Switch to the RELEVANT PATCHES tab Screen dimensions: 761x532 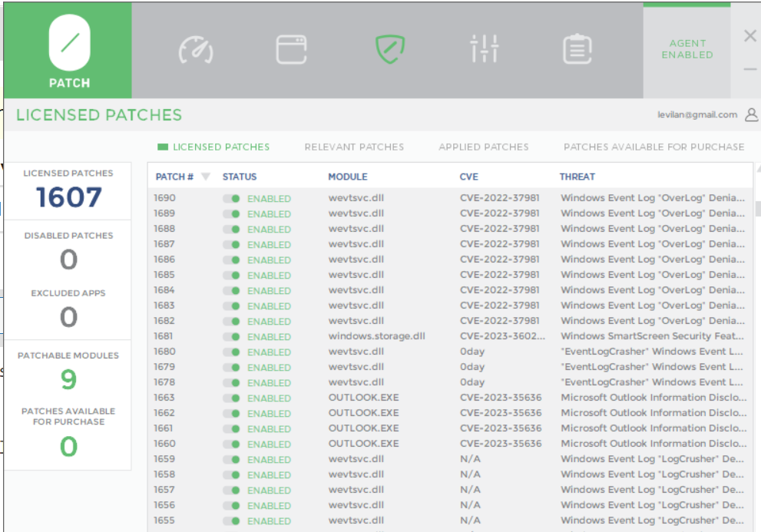[x=354, y=147]
